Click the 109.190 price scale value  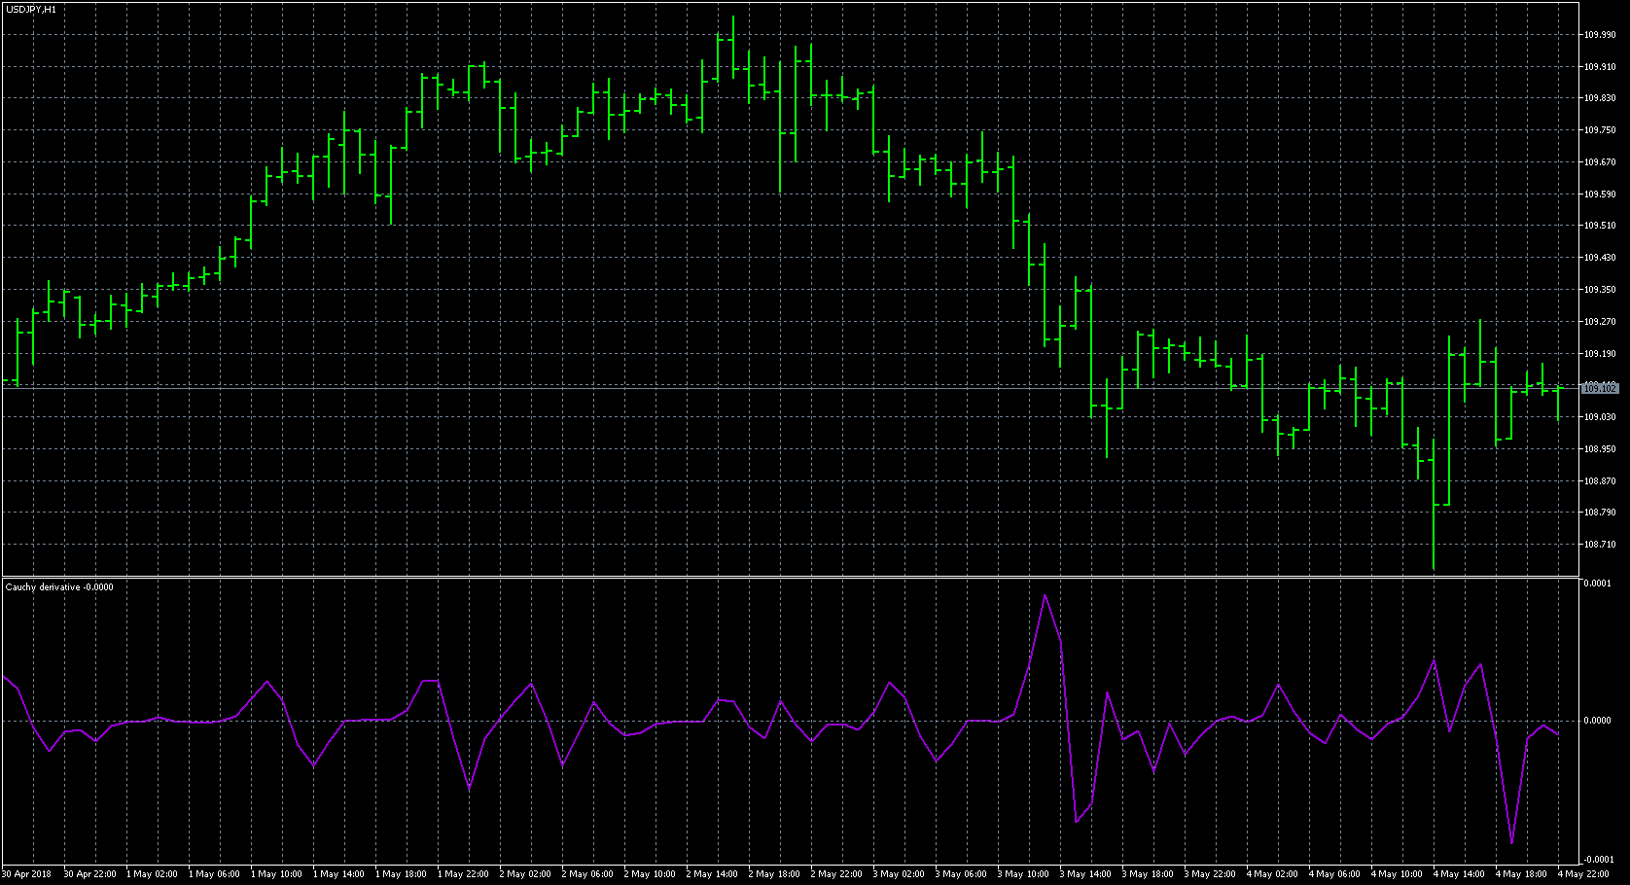[x=1600, y=354]
